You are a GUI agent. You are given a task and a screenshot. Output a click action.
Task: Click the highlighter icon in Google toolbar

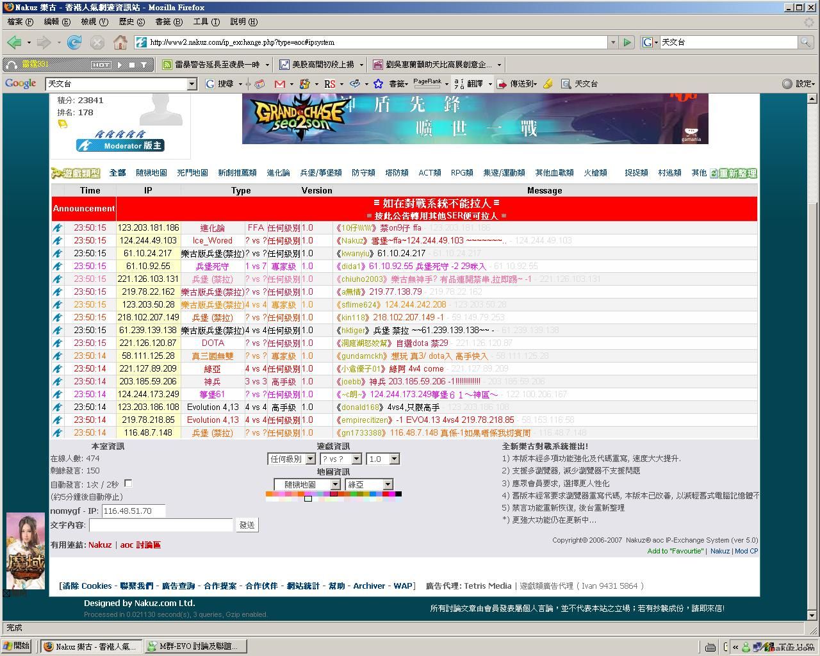click(x=548, y=84)
